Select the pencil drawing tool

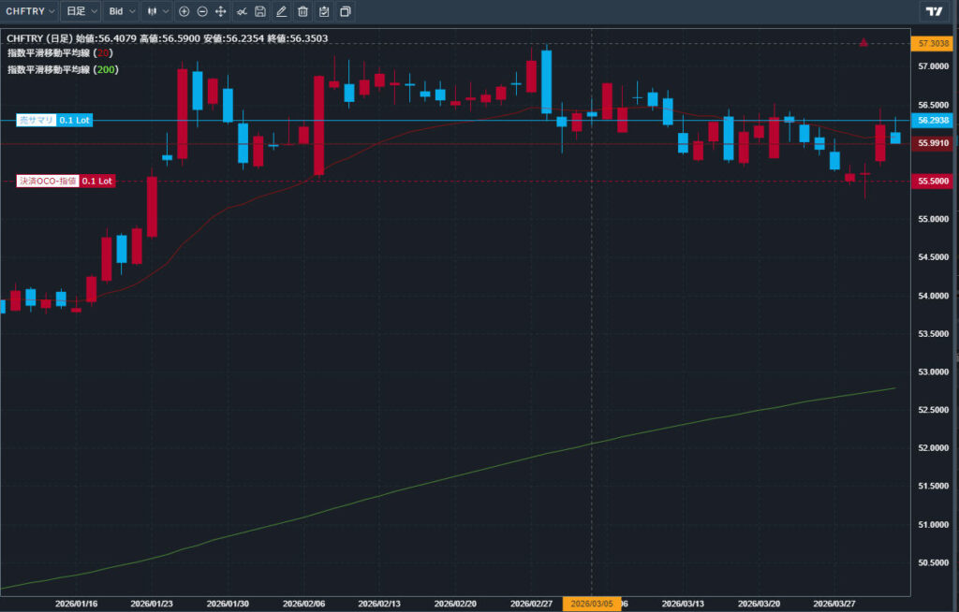click(x=281, y=11)
